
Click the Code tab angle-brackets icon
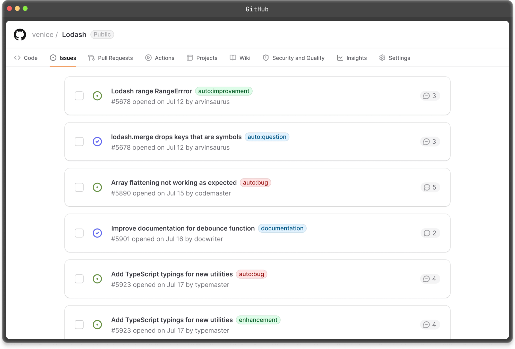coord(17,58)
